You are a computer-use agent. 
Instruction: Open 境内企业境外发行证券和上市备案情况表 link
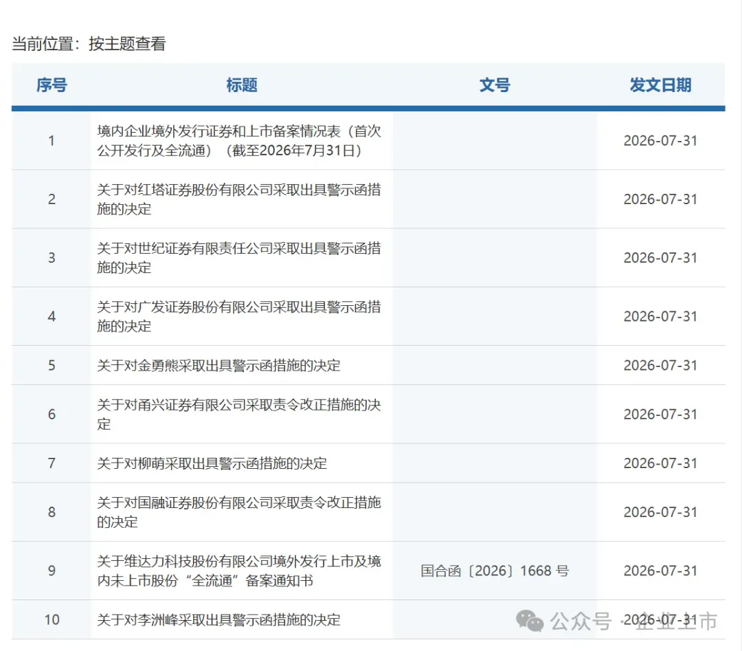point(239,141)
